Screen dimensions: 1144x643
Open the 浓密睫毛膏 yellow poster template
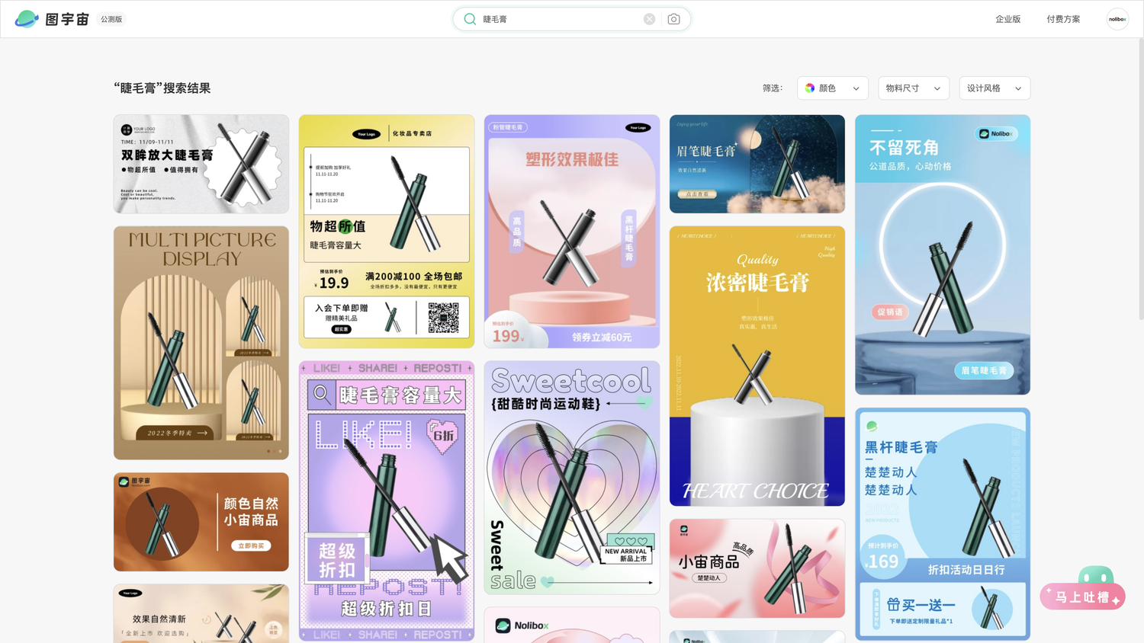[757, 366]
